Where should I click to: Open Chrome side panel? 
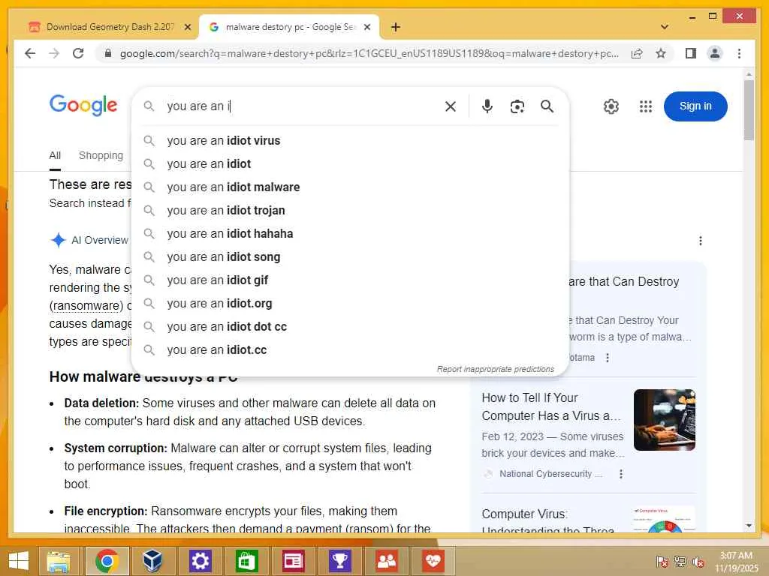[x=691, y=53]
